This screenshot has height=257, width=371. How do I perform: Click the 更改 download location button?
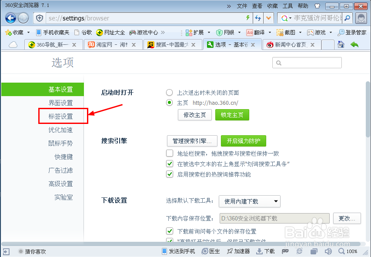pos(347,218)
